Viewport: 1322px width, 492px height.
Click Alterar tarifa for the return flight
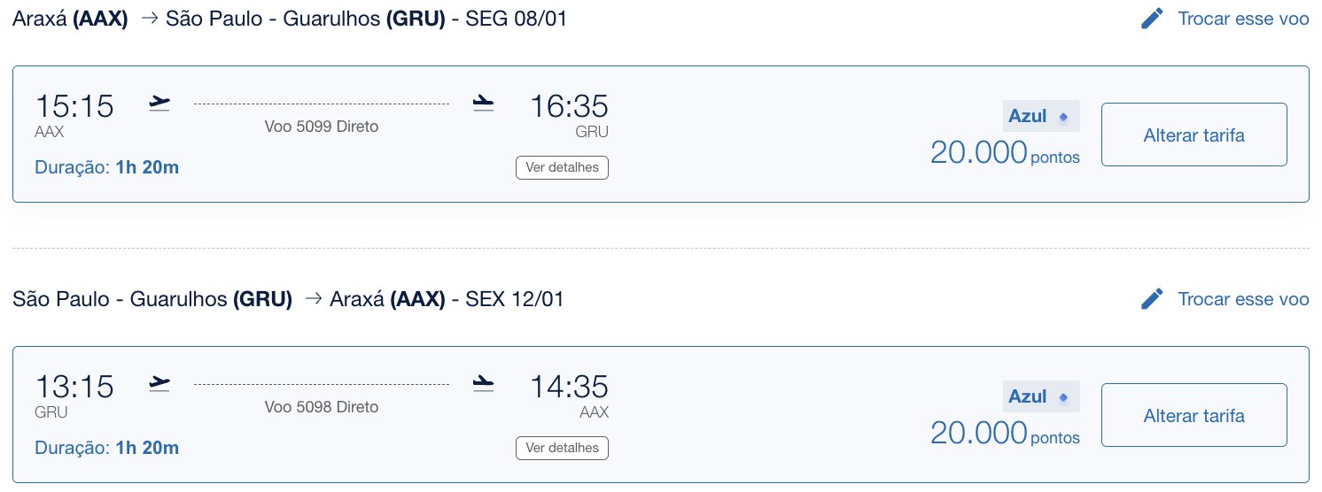(1194, 415)
